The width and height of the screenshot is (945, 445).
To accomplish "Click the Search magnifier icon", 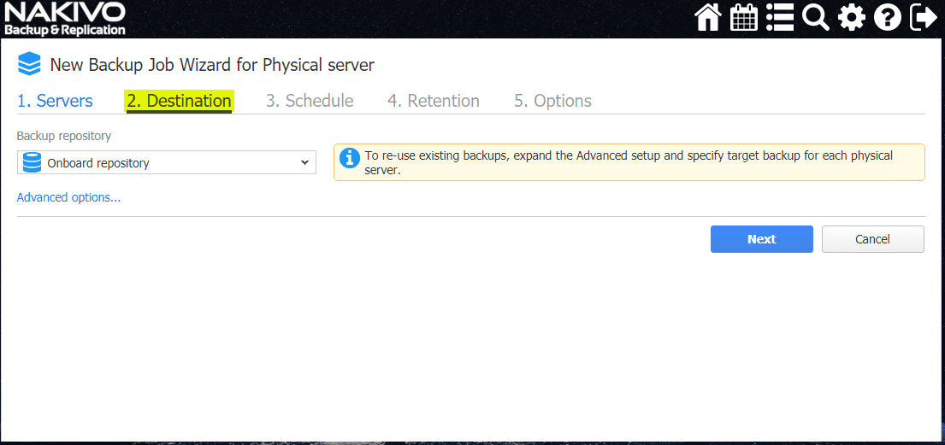I will click(x=815, y=17).
